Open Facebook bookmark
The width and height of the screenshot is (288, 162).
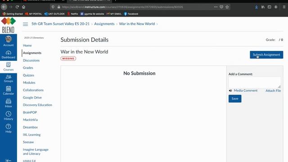coord(131,14)
